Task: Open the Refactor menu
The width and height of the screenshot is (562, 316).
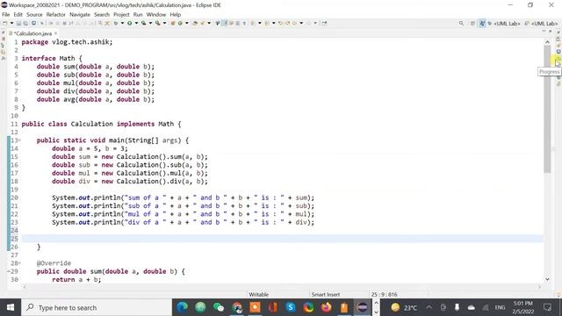Action: (56, 15)
